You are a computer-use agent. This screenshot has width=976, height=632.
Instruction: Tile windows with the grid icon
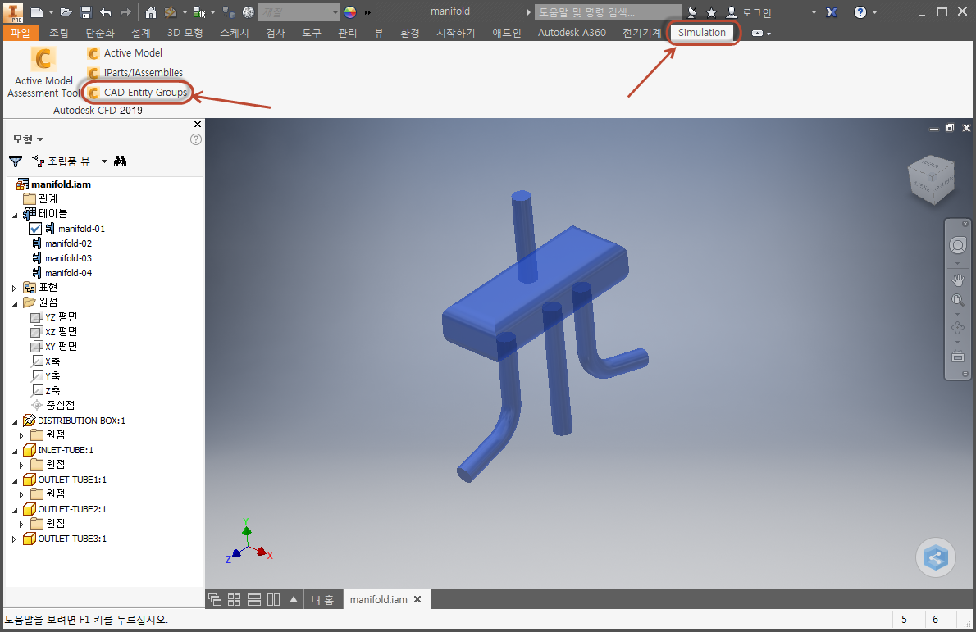[x=234, y=600]
